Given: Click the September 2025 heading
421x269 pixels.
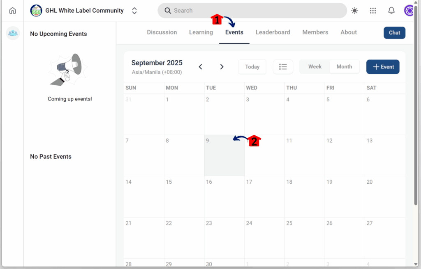Looking at the screenshot, I should (x=157, y=63).
